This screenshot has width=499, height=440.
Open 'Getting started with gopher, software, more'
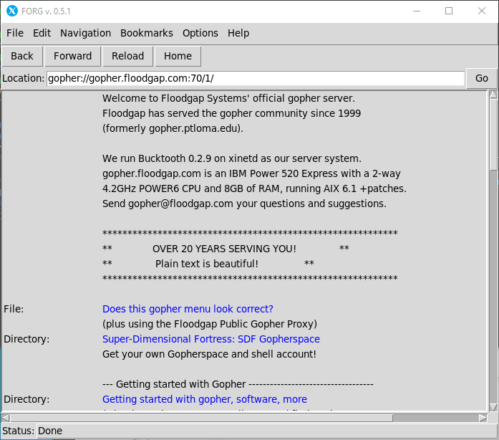pyautogui.click(x=205, y=399)
